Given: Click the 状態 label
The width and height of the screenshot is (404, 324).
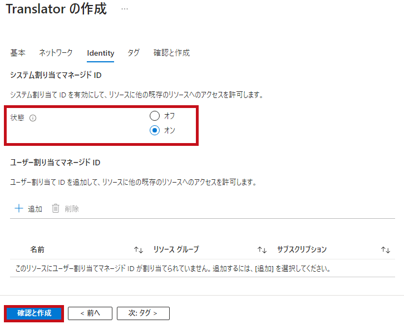Looking at the screenshot, I should point(17,118).
